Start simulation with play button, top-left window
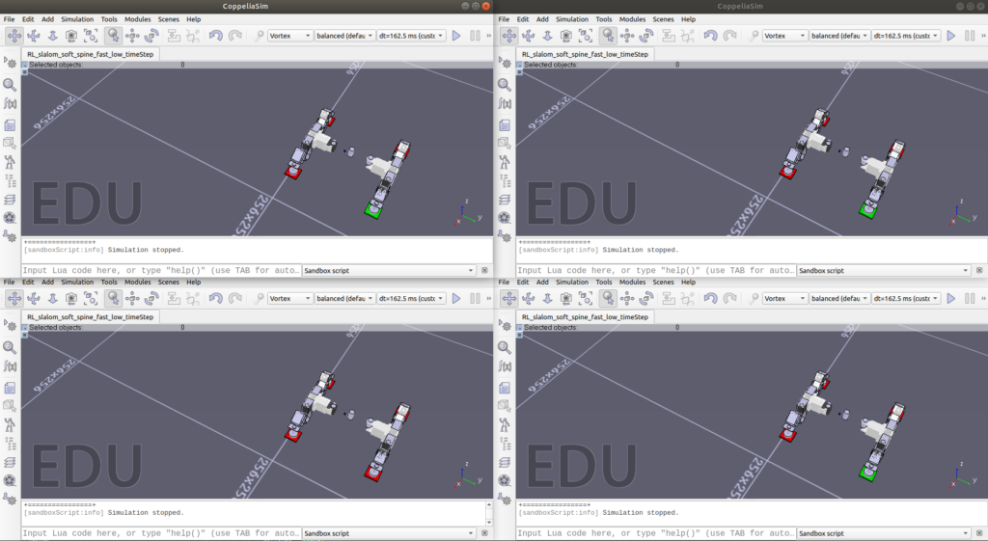988x541 pixels. [x=456, y=36]
